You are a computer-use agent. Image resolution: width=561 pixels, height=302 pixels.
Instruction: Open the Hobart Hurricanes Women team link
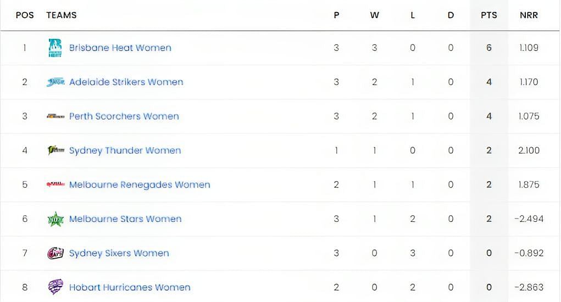click(130, 287)
